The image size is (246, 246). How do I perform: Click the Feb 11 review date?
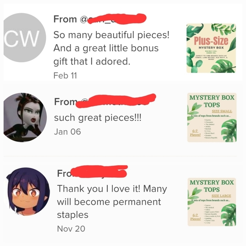tap(65, 75)
